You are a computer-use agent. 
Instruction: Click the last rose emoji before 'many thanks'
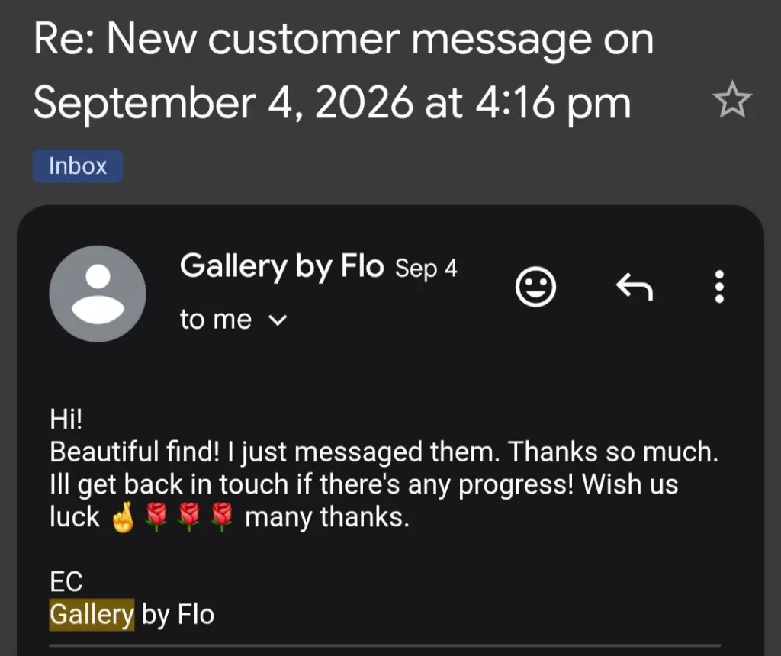coord(222,517)
